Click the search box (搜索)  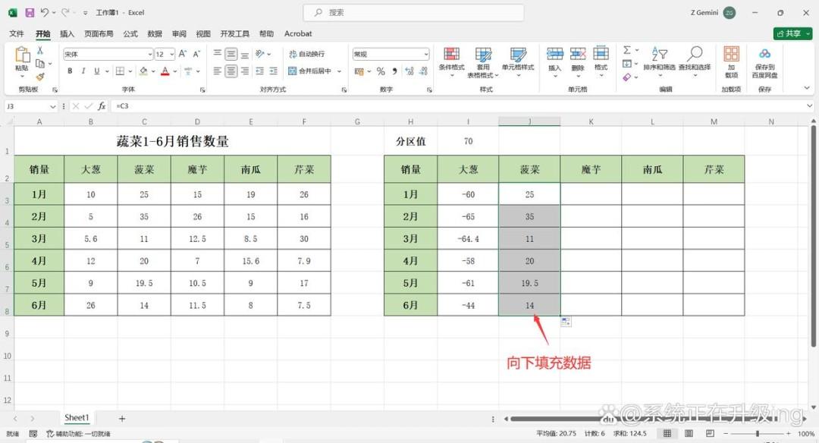[414, 13]
